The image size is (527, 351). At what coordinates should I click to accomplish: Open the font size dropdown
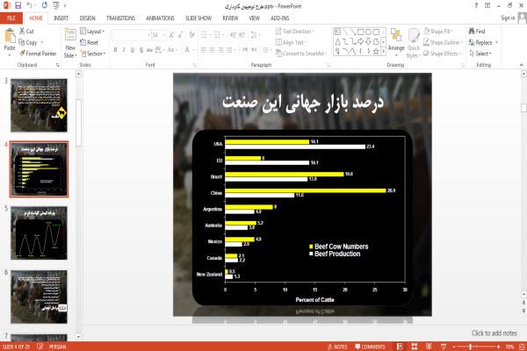(163, 35)
